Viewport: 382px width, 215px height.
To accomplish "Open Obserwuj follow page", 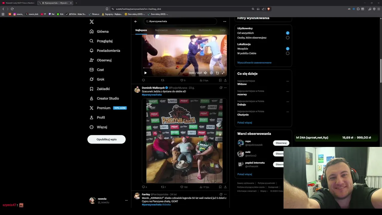I will pos(101,60).
